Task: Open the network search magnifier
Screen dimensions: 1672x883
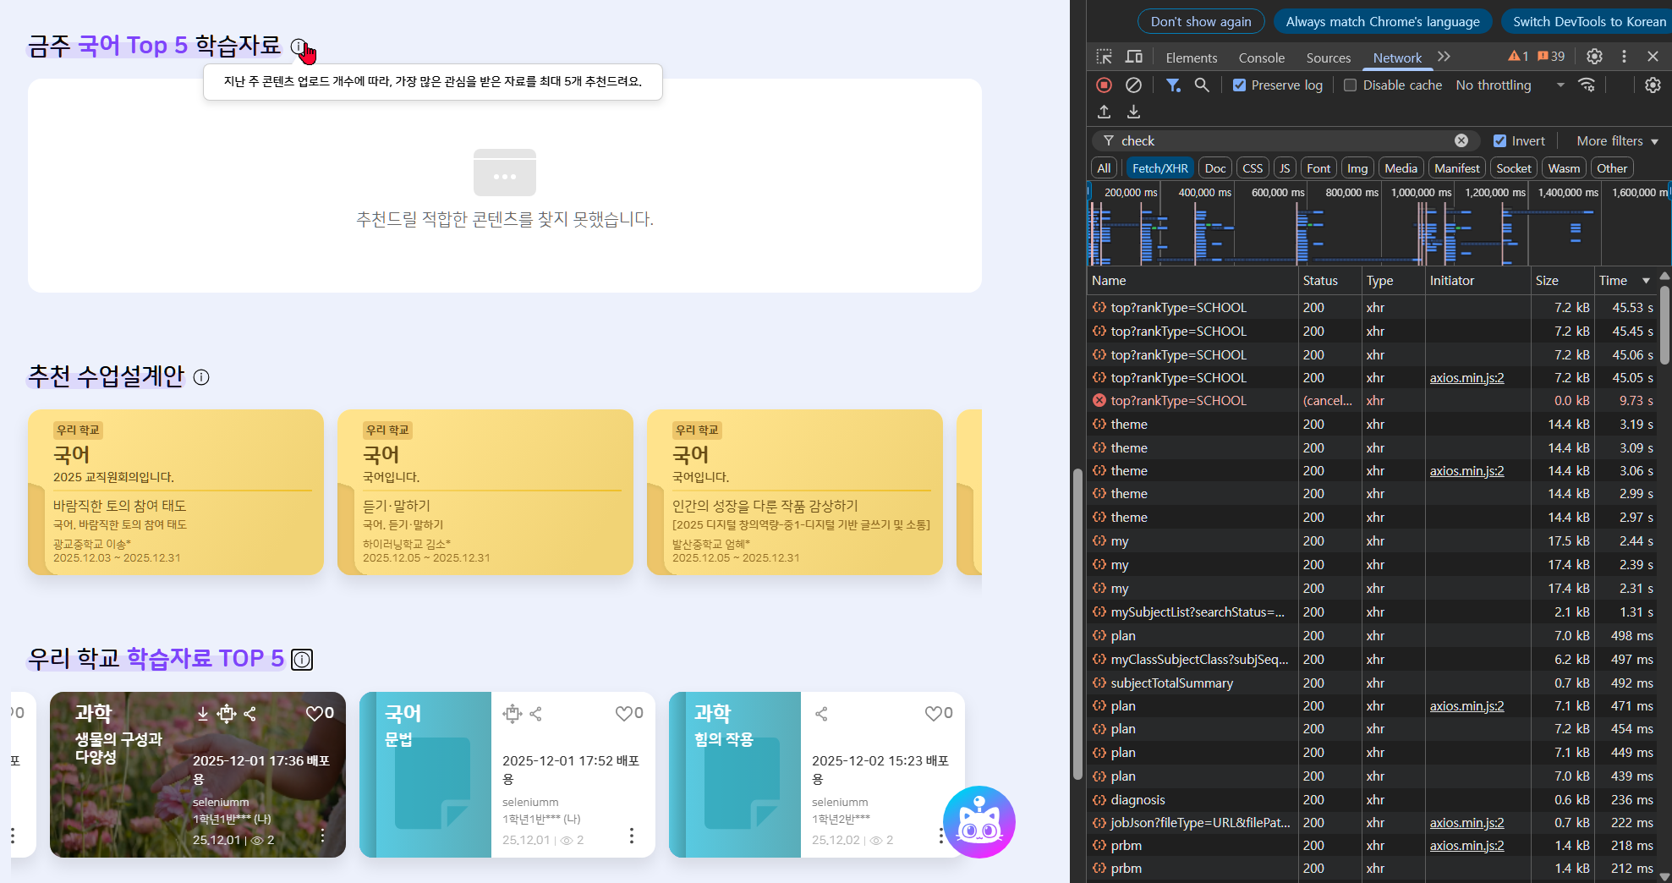Action: coord(1201,85)
